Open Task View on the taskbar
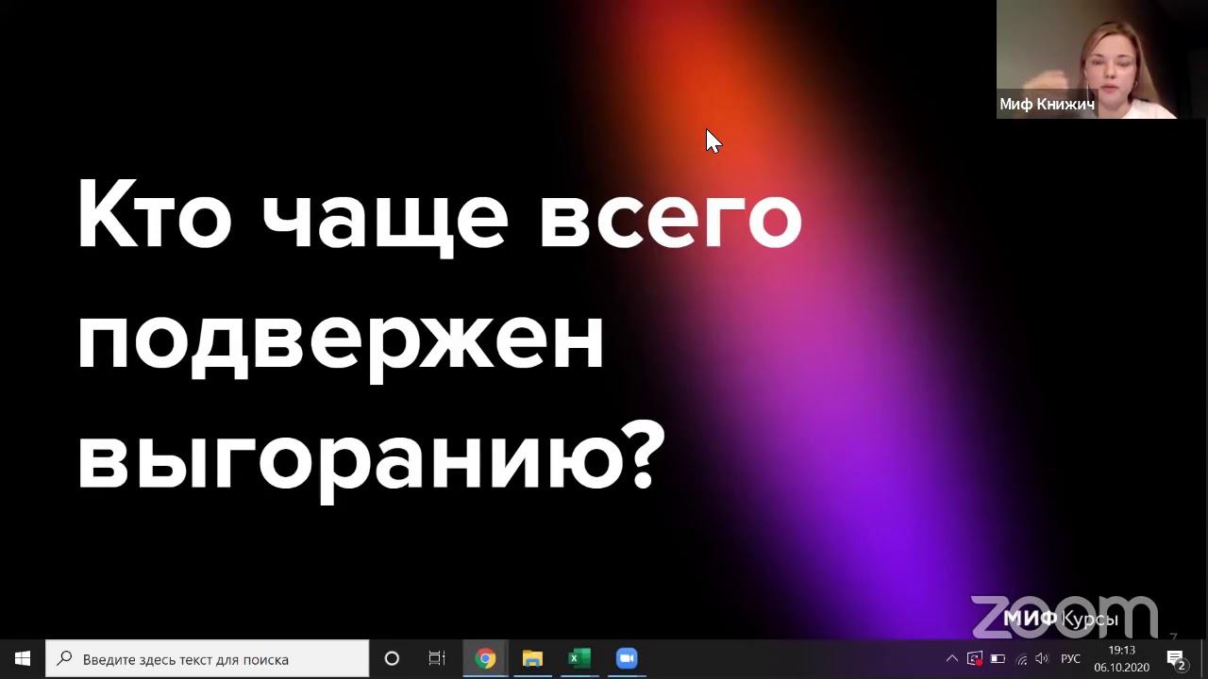The height and width of the screenshot is (679, 1208). click(x=437, y=658)
